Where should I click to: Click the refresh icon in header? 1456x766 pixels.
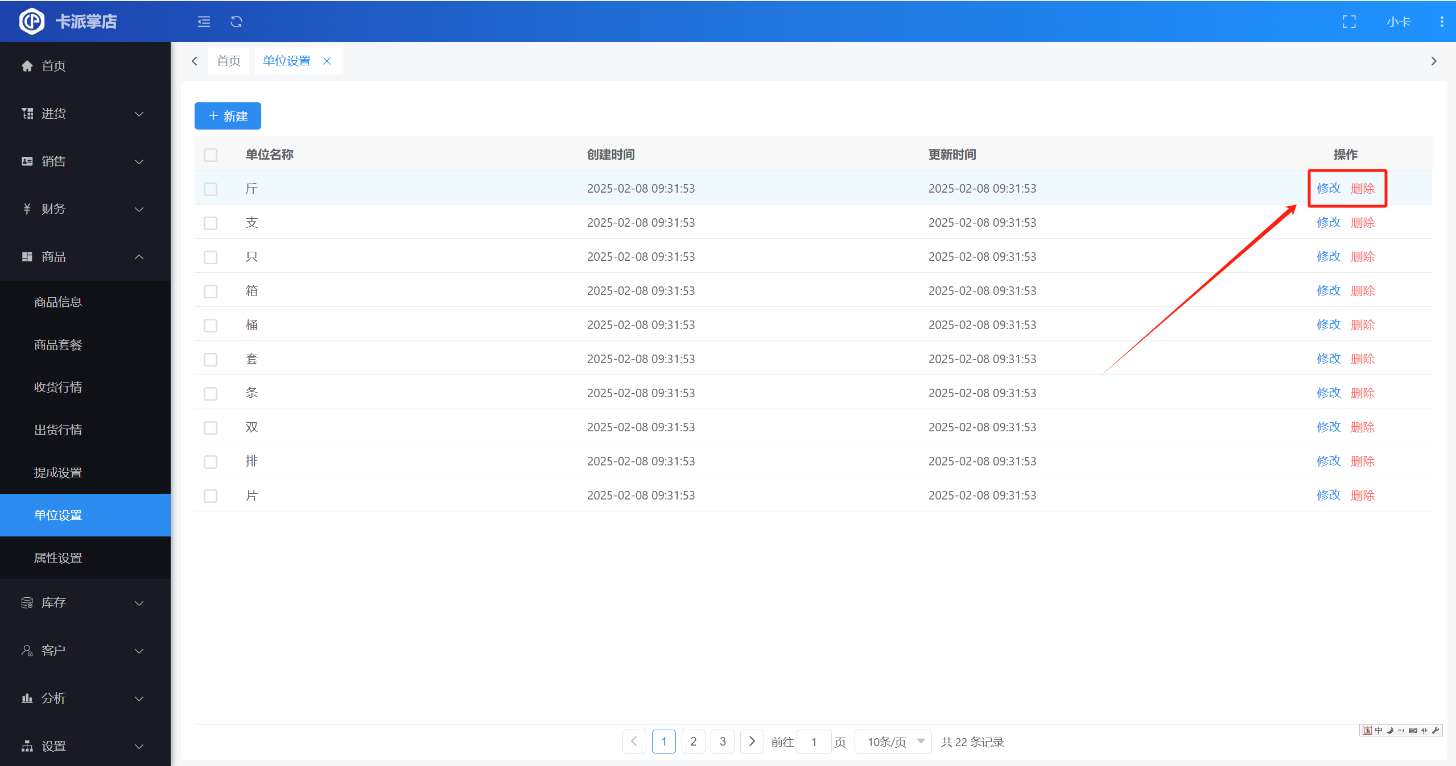click(x=236, y=22)
